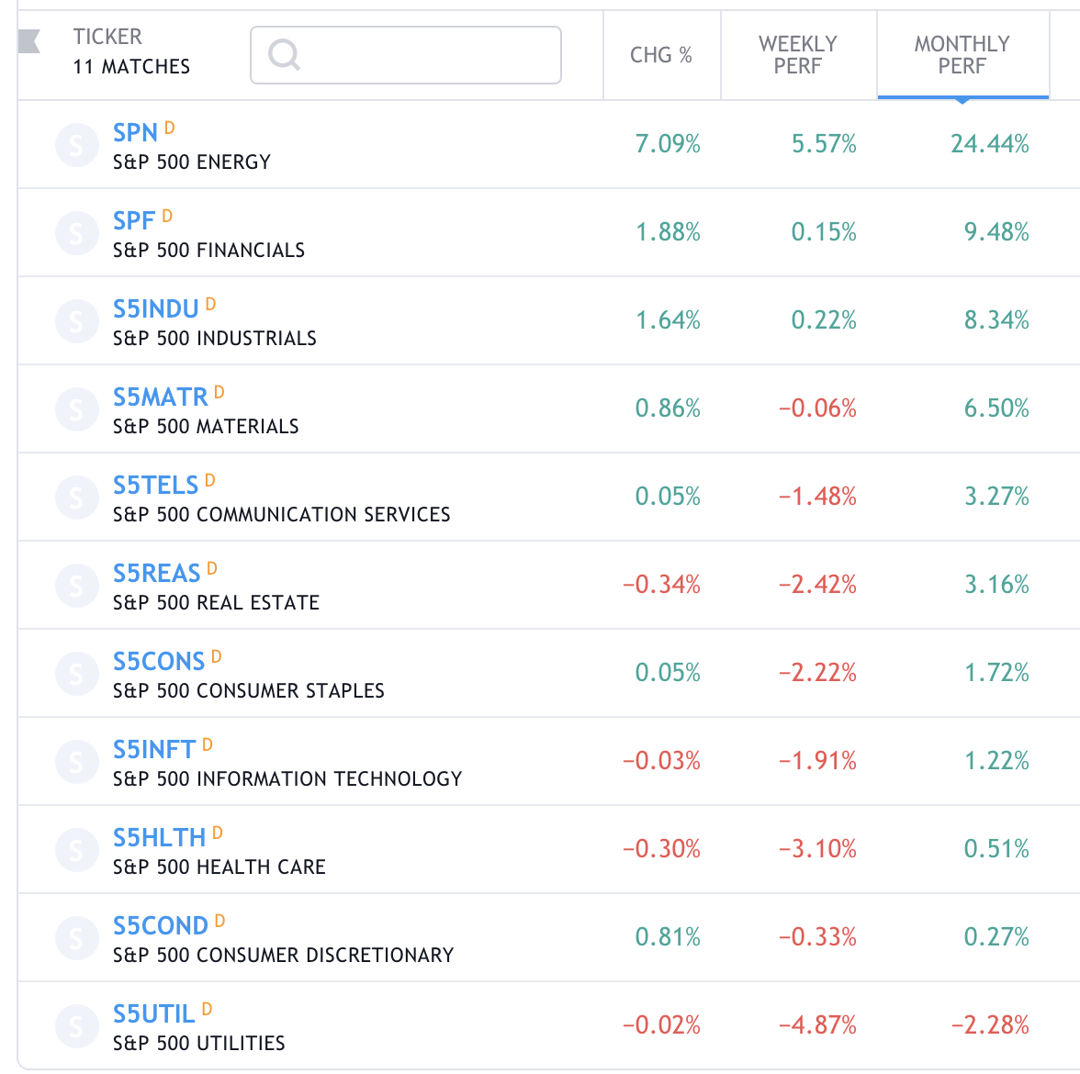
Task: Open the S5REAS ticker link
Action: pos(156,574)
